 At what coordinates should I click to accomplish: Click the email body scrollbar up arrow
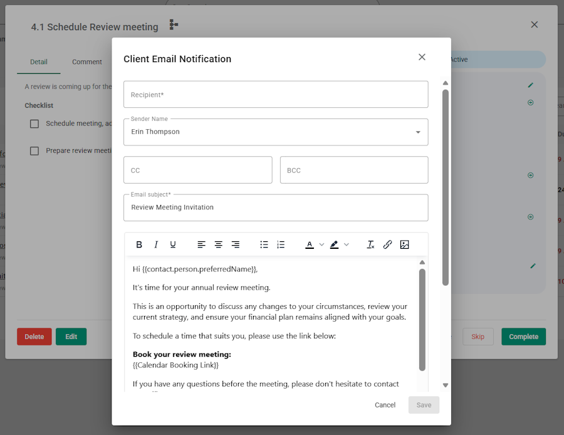422,262
